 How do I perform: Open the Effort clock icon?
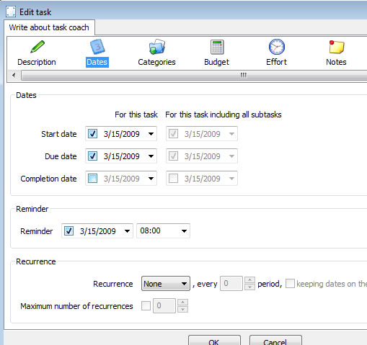pyautogui.click(x=277, y=47)
